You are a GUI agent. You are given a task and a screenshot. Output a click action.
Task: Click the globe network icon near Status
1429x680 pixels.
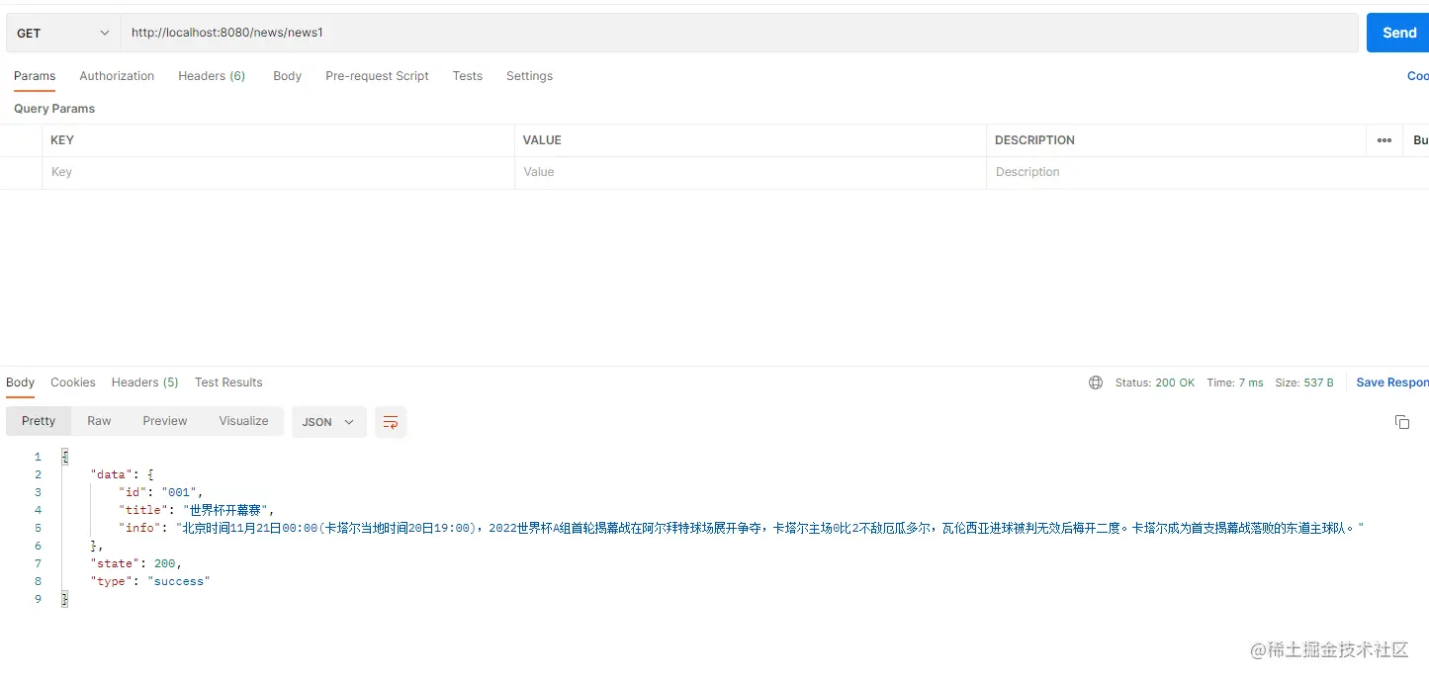(x=1095, y=382)
